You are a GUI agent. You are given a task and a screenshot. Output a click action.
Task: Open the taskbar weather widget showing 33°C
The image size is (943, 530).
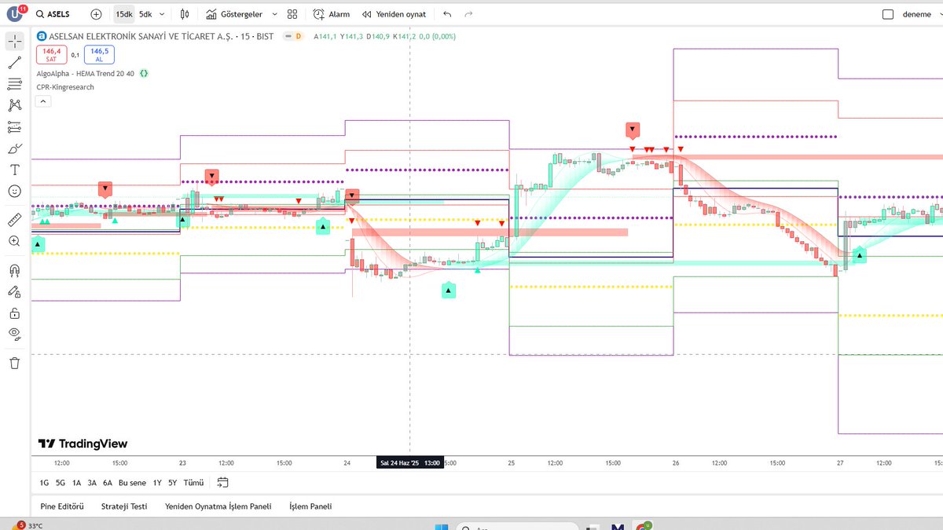27,525
